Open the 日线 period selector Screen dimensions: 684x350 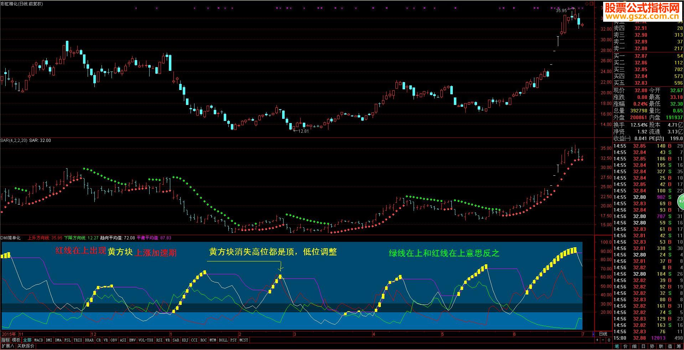pos(603,334)
